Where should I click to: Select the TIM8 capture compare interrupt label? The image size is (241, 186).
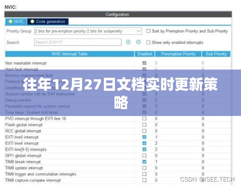coord(33,180)
